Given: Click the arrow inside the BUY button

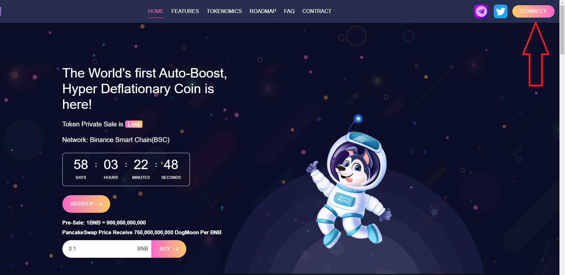Looking at the screenshot, I should [175, 249].
